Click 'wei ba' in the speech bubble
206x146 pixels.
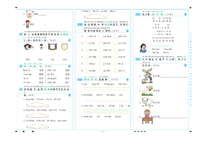(156, 52)
